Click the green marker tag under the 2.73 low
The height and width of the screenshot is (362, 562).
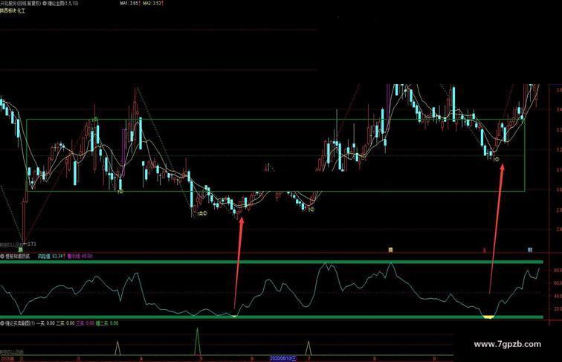21,250
